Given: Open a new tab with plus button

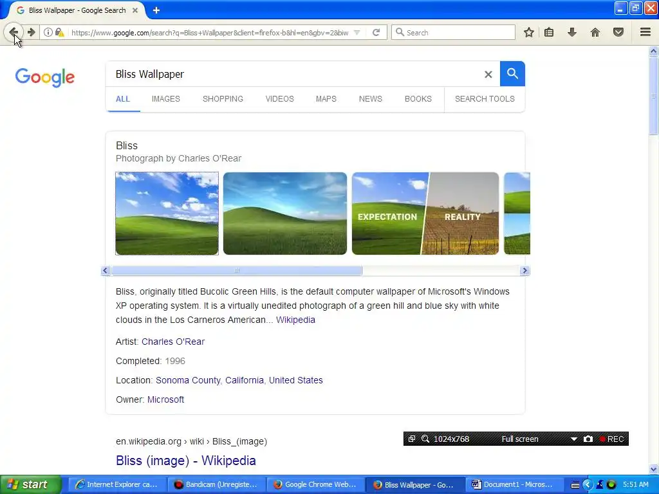Looking at the screenshot, I should pyautogui.click(x=156, y=10).
